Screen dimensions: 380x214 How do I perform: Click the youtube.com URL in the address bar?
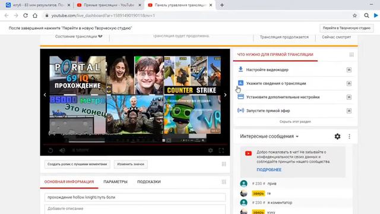click(x=103, y=15)
